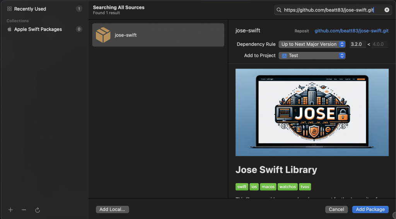
Task: Click the JOSE laptop banner image
Action: coord(312,112)
